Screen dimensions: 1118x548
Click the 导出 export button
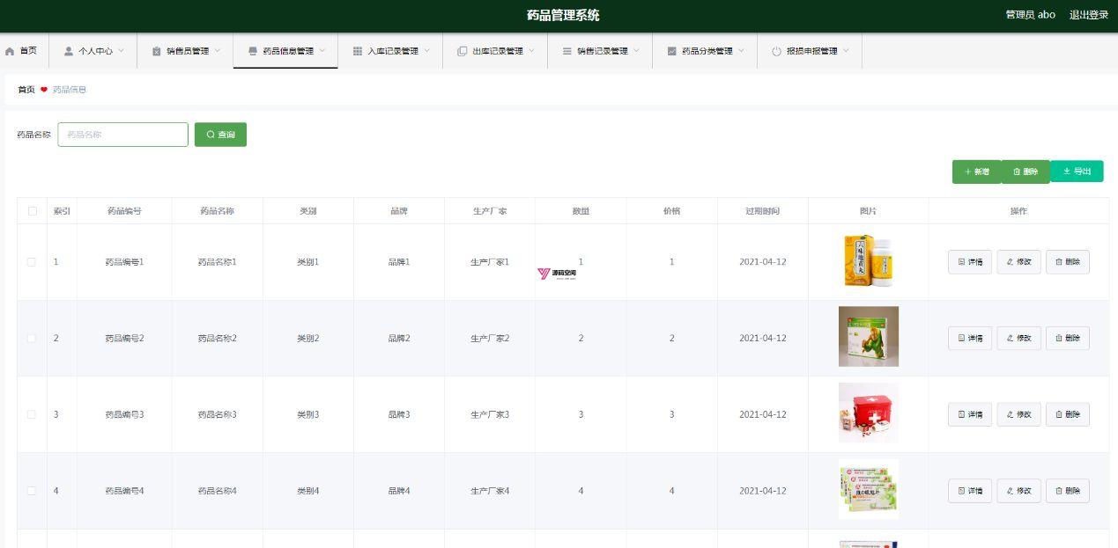point(1077,172)
